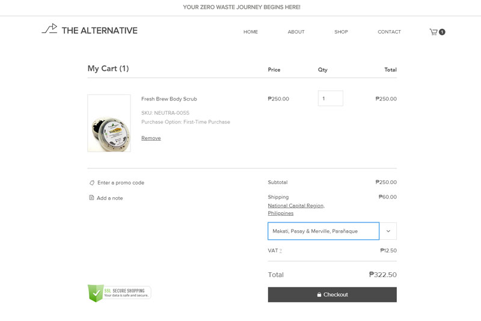481x321 pixels.
Task: Click the Add a note link
Action: coord(109,198)
